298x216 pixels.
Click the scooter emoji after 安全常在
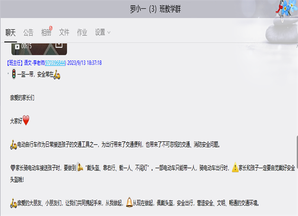pos(57,74)
